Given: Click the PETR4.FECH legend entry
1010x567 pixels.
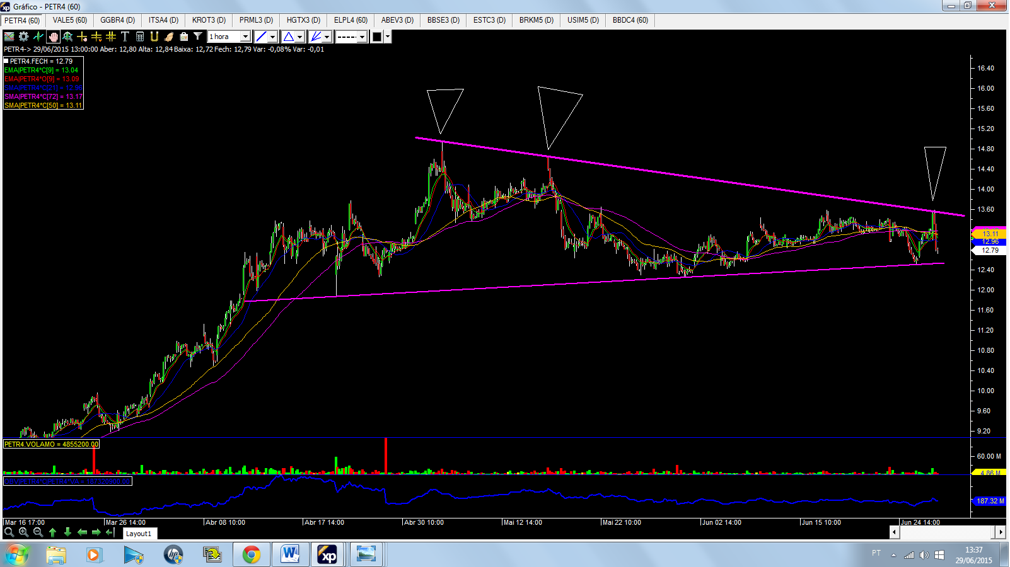Looking at the screenshot, I should 42,61.
